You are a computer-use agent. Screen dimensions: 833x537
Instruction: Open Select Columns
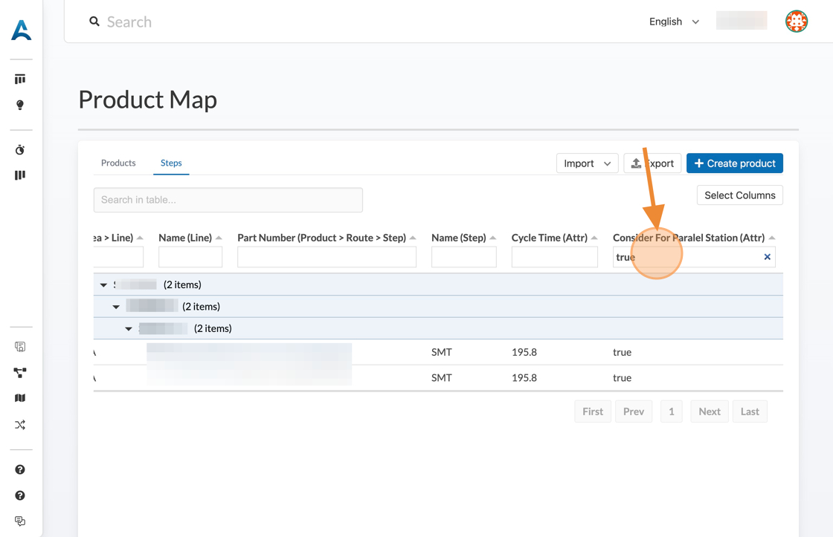739,195
